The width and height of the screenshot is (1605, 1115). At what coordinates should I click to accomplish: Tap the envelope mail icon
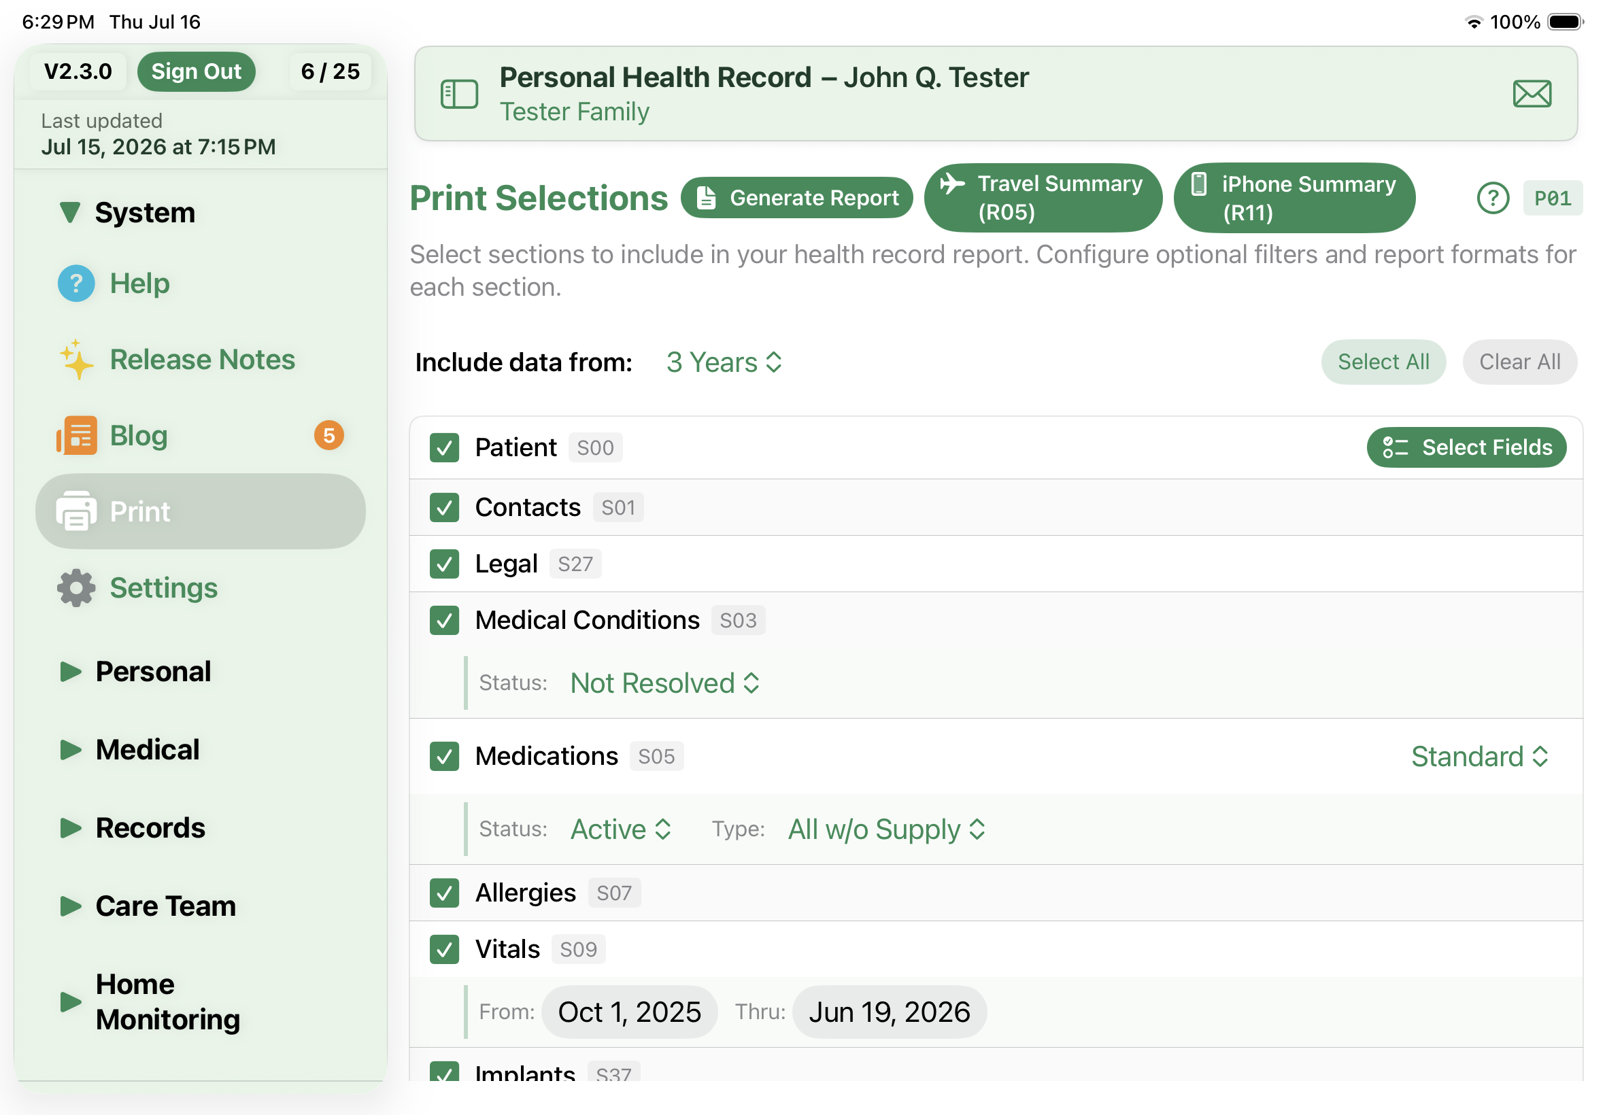1532,94
